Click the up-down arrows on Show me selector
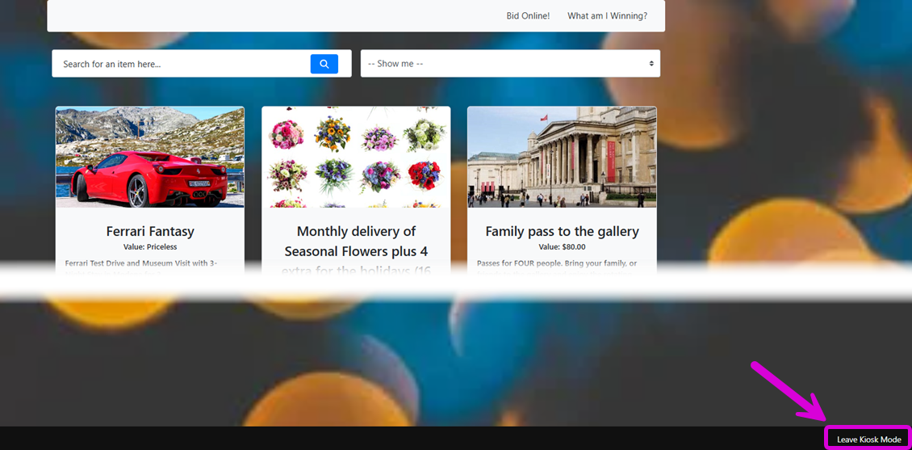Viewport: 912px width, 450px height. 651,64
